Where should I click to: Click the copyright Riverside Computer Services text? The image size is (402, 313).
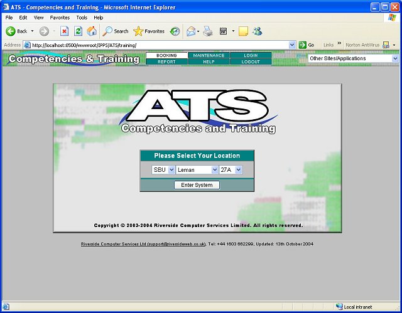point(198,225)
